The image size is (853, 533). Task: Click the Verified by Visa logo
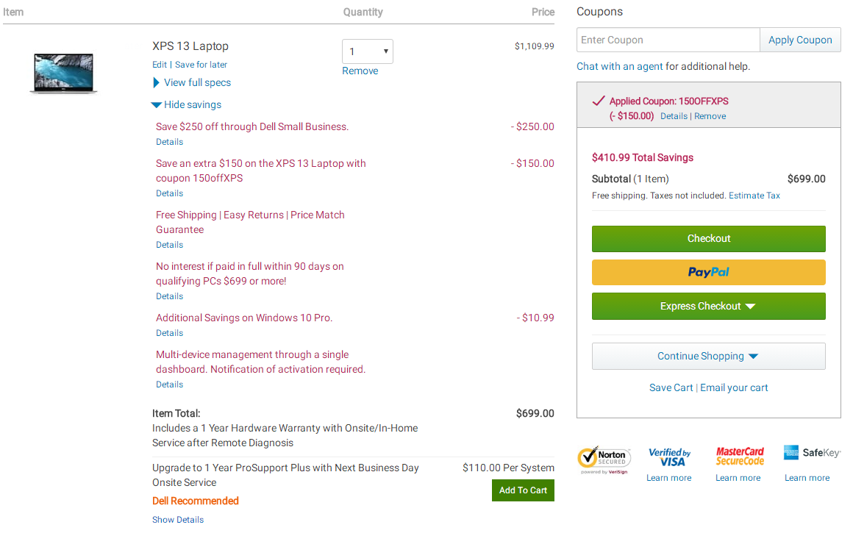click(669, 457)
